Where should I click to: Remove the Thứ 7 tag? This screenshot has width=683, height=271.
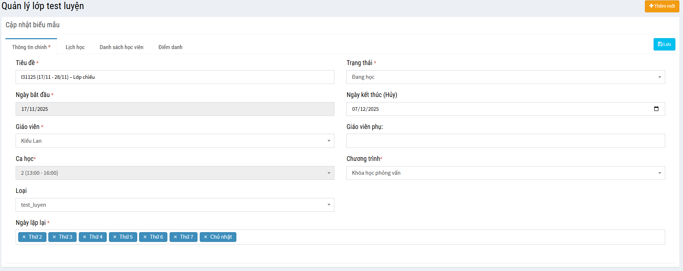tap(175, 237)
